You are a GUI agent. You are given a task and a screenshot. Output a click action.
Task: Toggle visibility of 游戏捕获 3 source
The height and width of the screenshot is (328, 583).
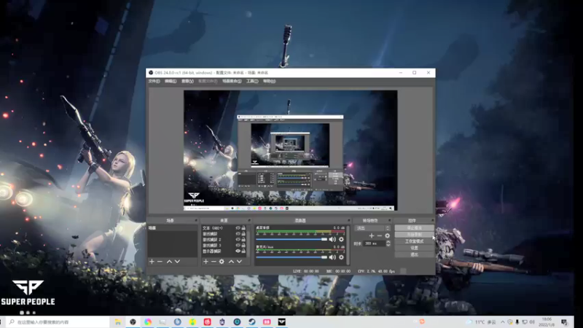coord(238,246)
